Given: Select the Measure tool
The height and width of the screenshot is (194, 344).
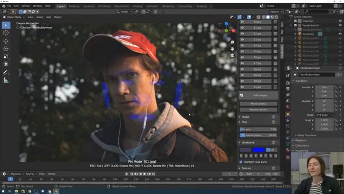Looking at the screenshot, I should (6, 80).
